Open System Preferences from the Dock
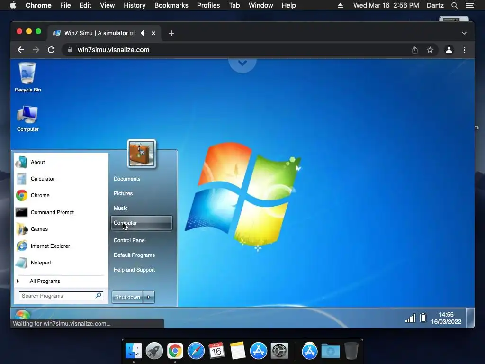This screenshot has height=364, width=485. point(279,351)
